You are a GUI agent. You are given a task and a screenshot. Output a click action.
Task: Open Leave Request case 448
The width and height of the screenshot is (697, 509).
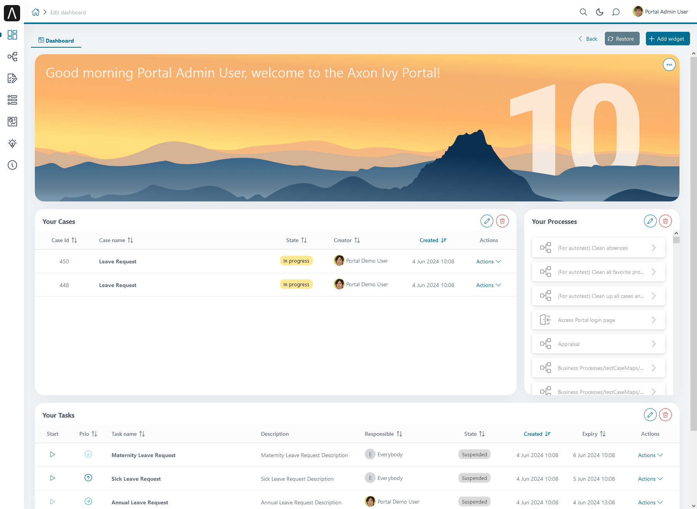click(118, 285)
